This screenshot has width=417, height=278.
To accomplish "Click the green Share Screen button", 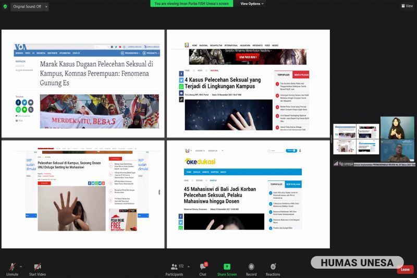I will click(x=227, y=269).
